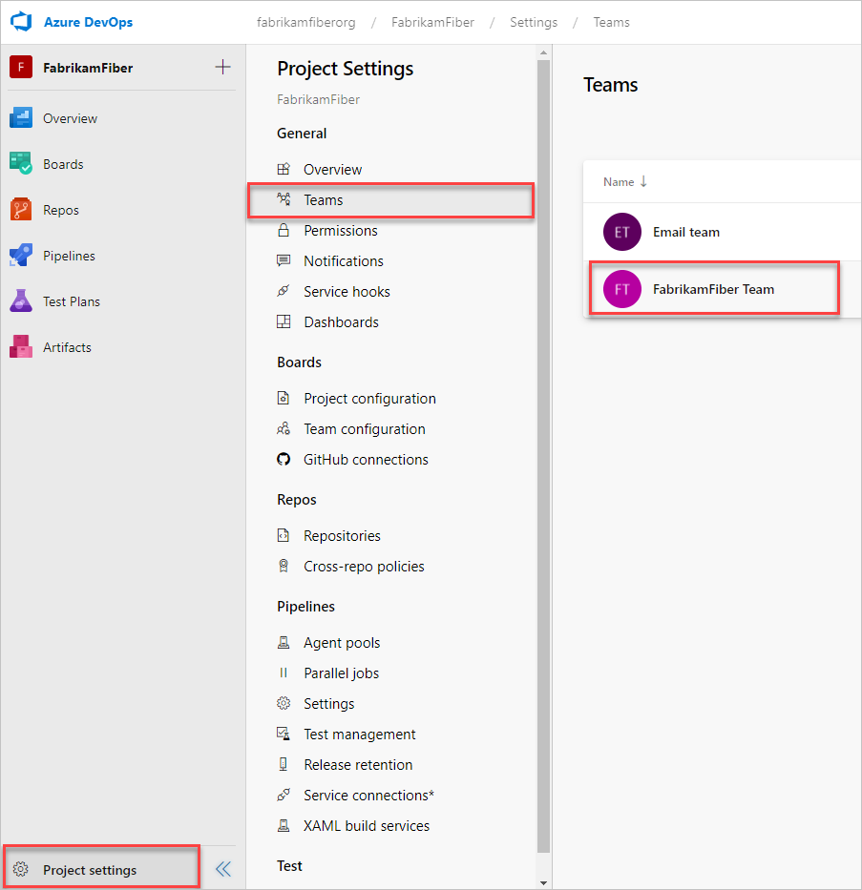Image resolution: width=862 pixels, height=890 pixels.
Task: Click the Team configuration icon
Action: (x=284, y=428)
